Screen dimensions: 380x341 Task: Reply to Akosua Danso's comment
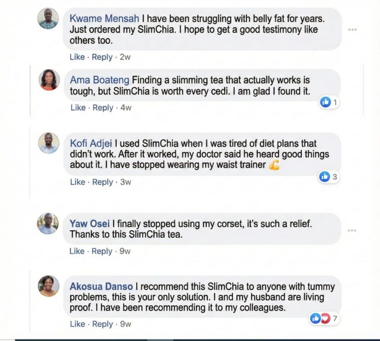(x=102, y=324)
